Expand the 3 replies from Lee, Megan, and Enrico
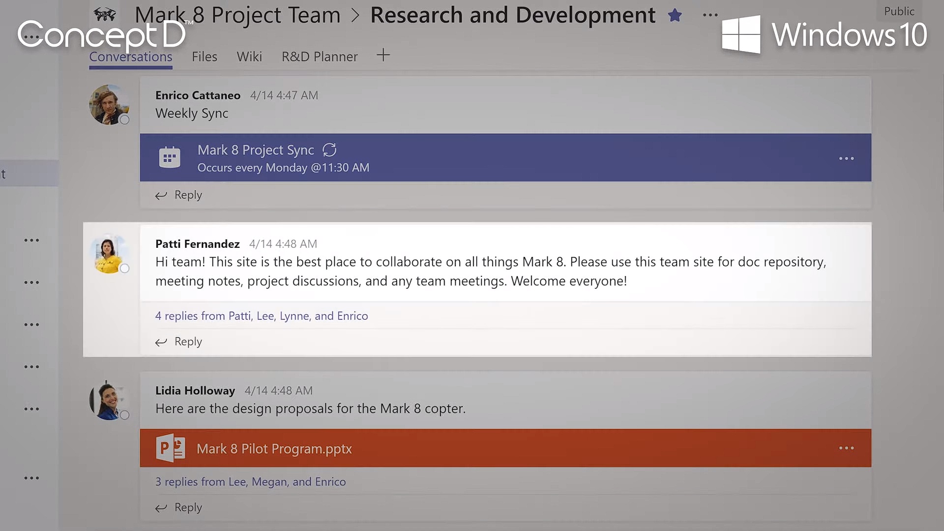Viewport: 944px width, 531px height. (250, 482)
